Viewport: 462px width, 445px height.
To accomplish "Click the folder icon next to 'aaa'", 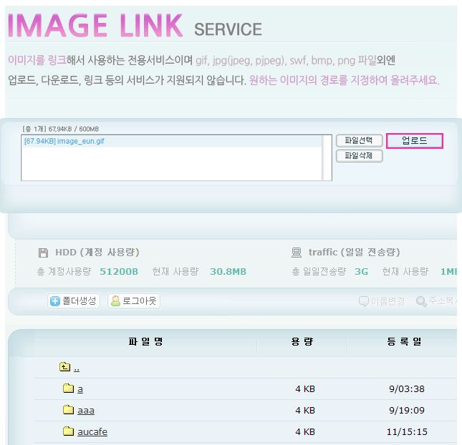I will pos(68,410).
